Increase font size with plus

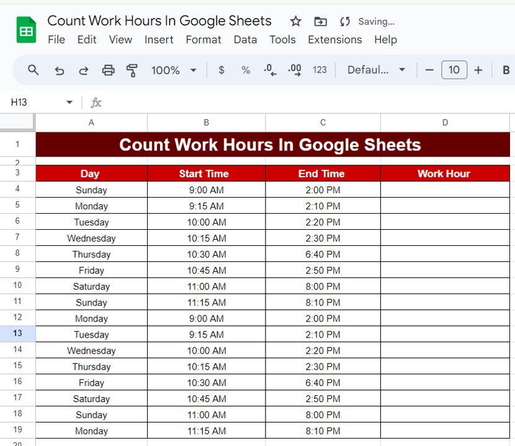pyautogui.click(x=478, y=70)
